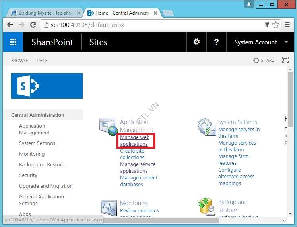Switch to the Sử dụng Mysite tab
This screenshot has width=297, height=227.
coord(45,13)
